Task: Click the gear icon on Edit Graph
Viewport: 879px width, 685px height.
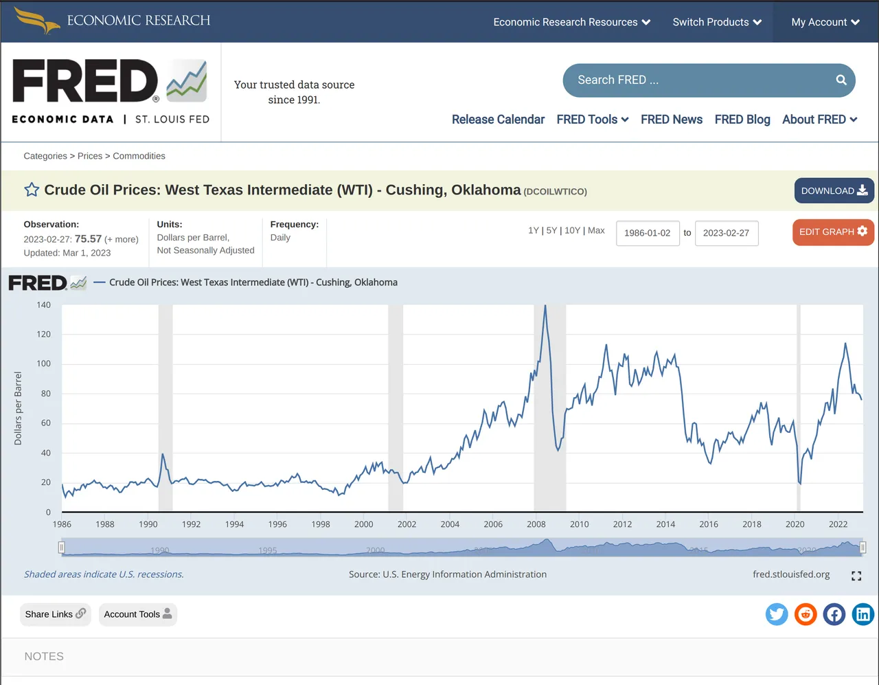Action: [863, 232]
